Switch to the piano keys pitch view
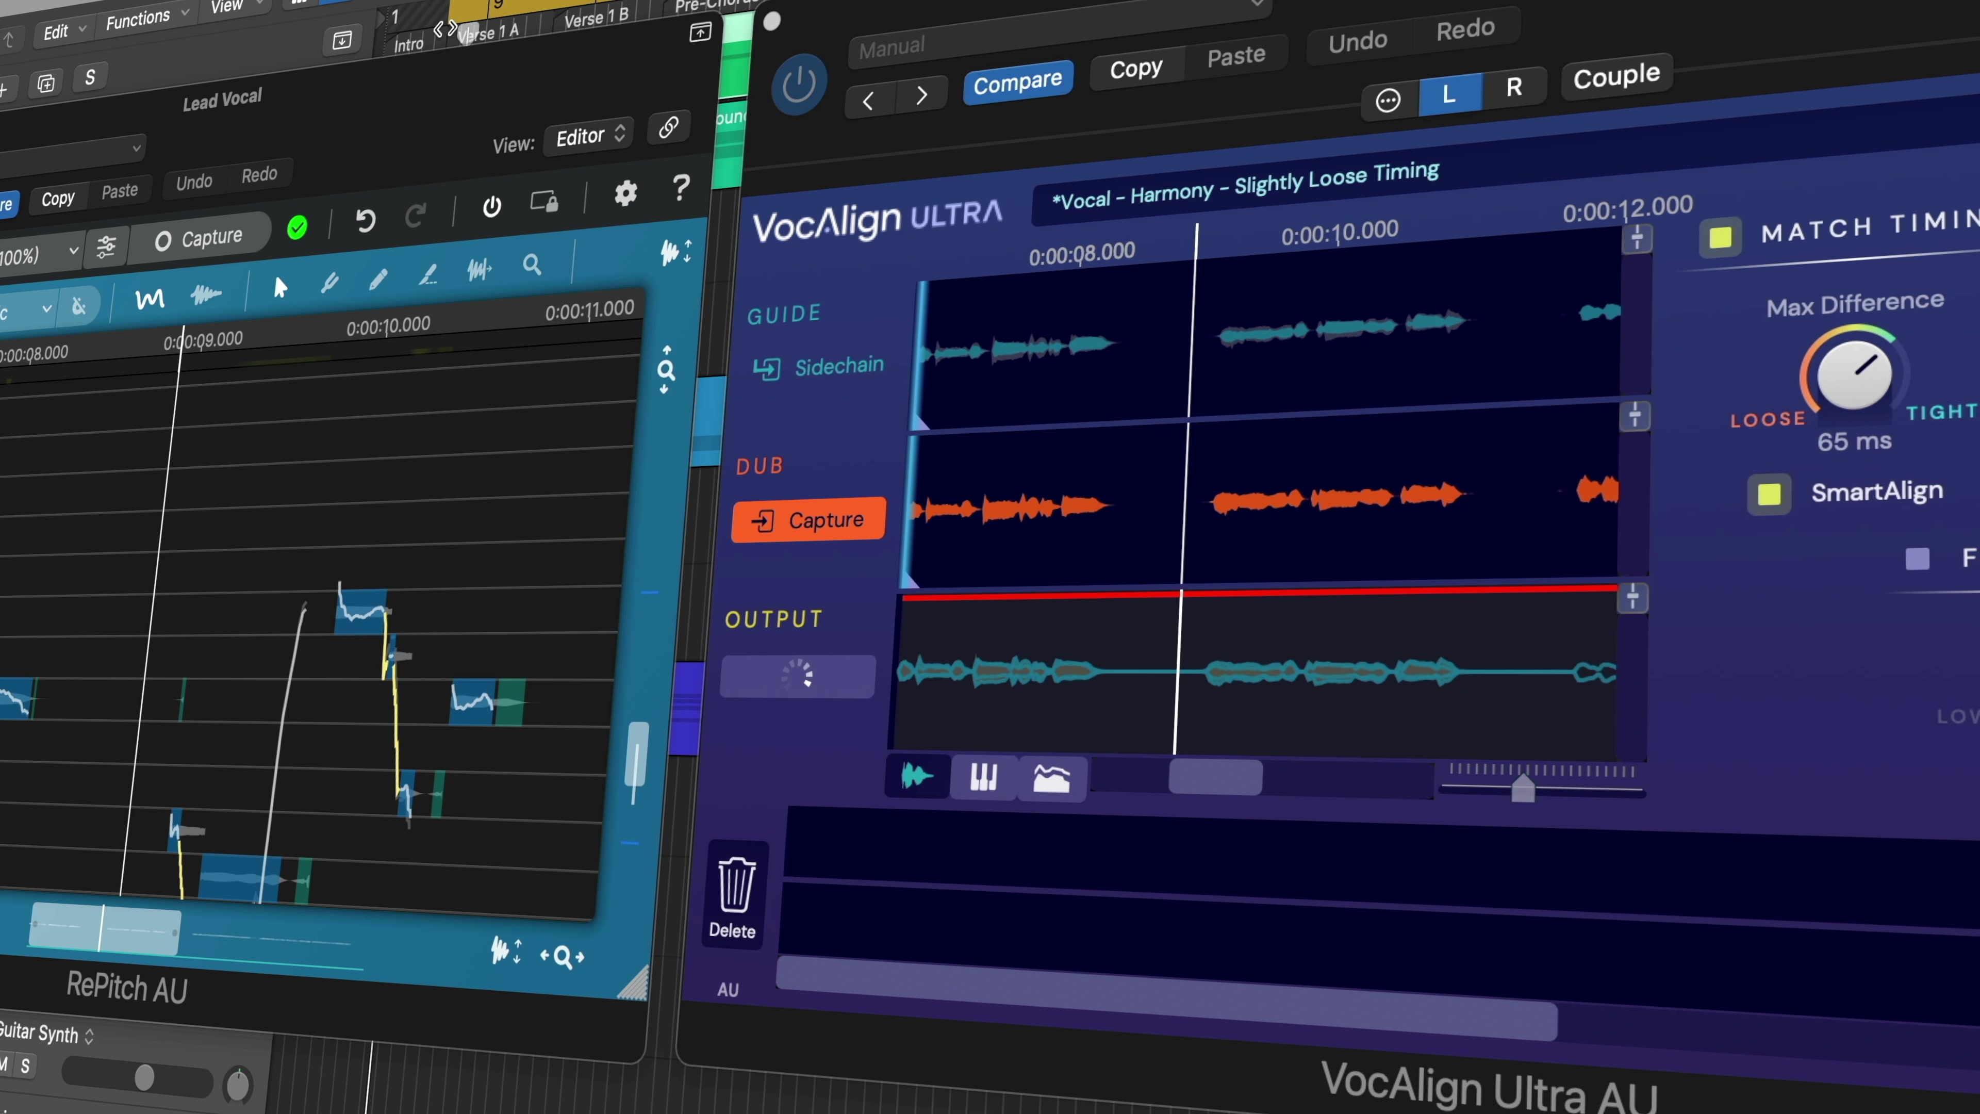 click(983, 777)
